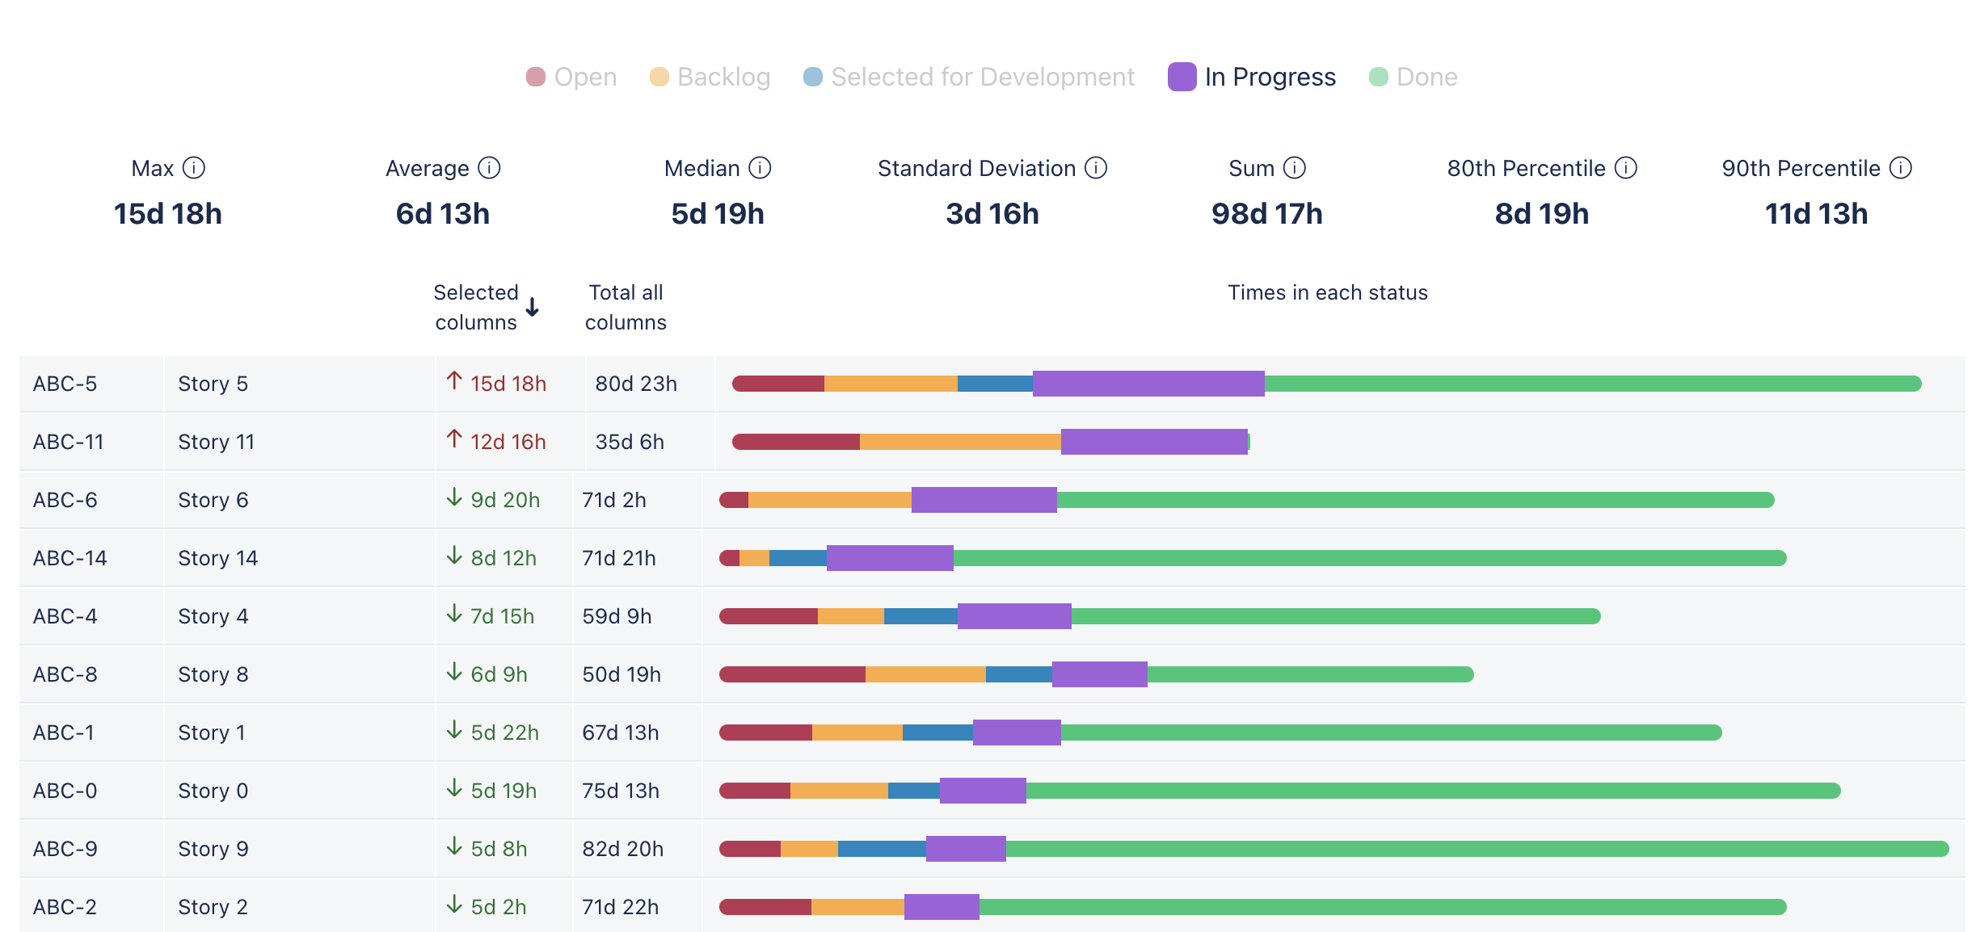Click the info icon beside Sum
Screen dimensions: 1976x932
pos(1295,168)
